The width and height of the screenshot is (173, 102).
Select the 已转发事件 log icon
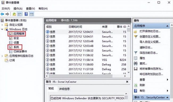(11, 51)
